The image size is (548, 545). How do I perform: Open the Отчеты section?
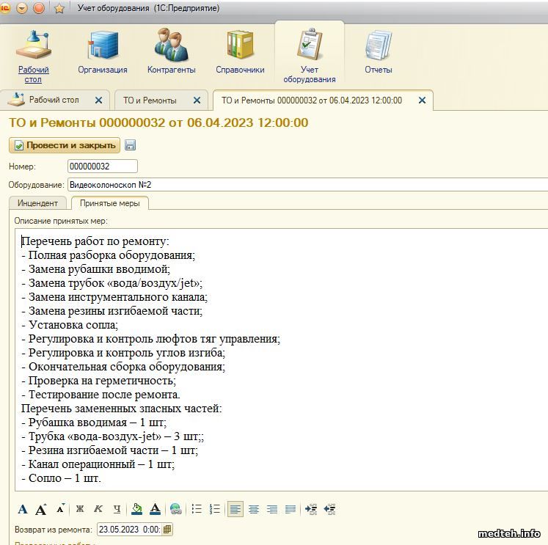(x=378, y=51)
